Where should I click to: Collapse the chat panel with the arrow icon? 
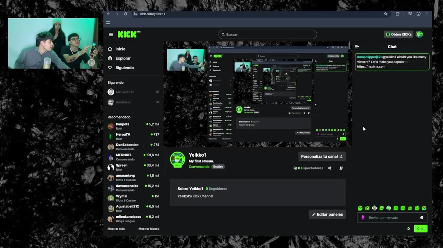pyautogui.click(x=357, y=46)
